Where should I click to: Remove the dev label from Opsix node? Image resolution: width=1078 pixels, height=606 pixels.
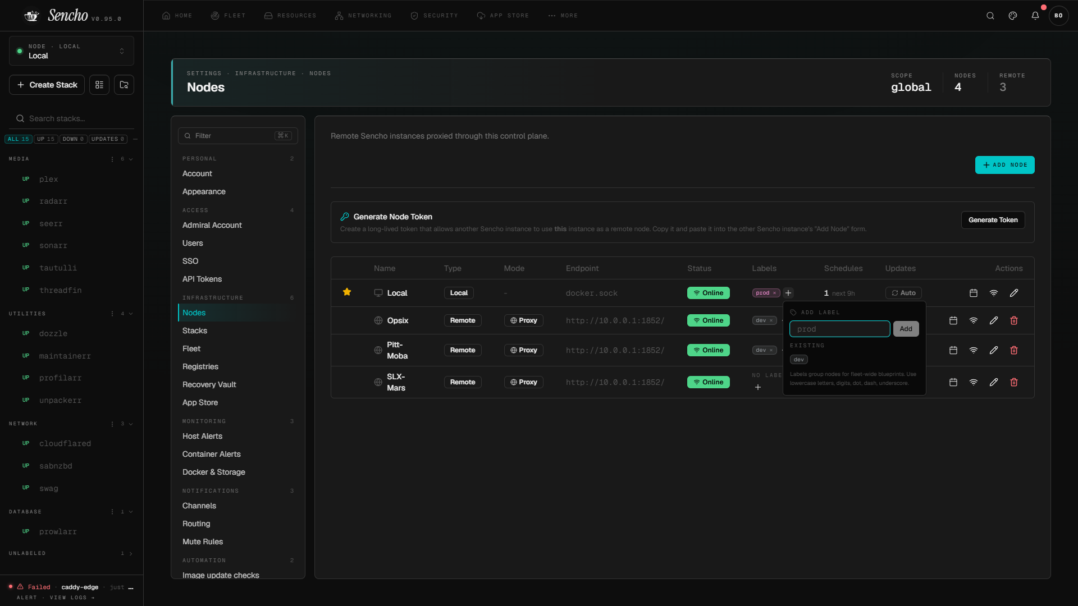pyautogui.click(x=771, y=320)
